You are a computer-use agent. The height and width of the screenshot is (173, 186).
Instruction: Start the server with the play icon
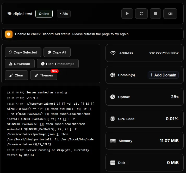pos(127,14)
